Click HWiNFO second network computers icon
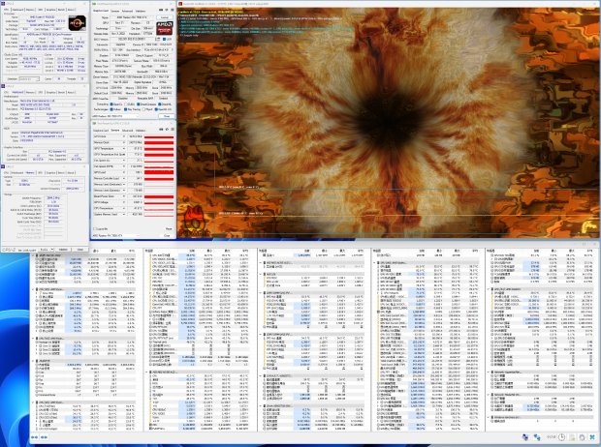The width and height of the screenshot is (601, 447). tap(537, 437)
